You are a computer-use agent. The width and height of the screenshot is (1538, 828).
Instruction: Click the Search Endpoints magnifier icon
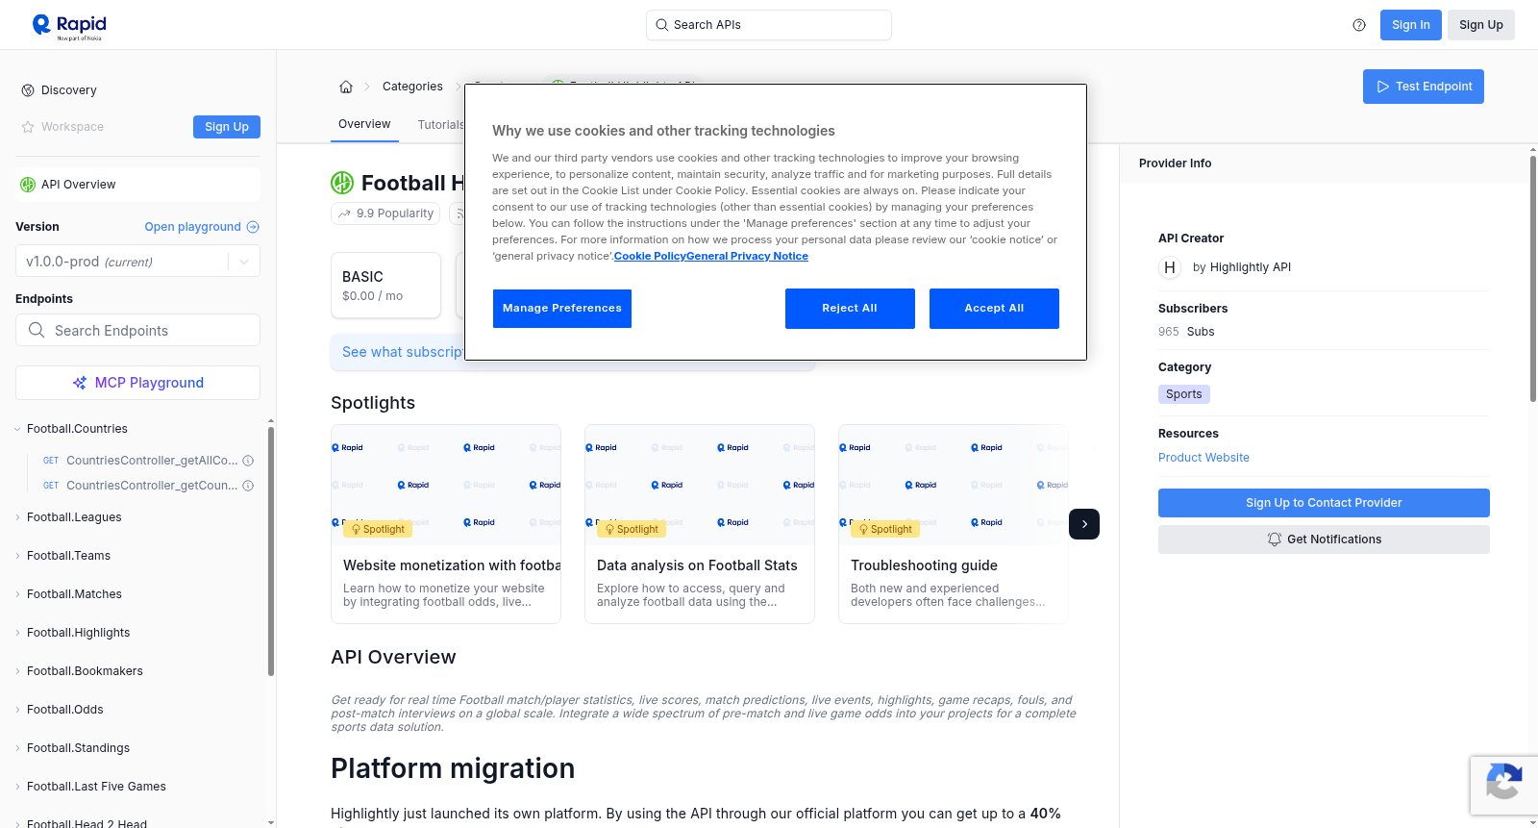tap(37, 330)
